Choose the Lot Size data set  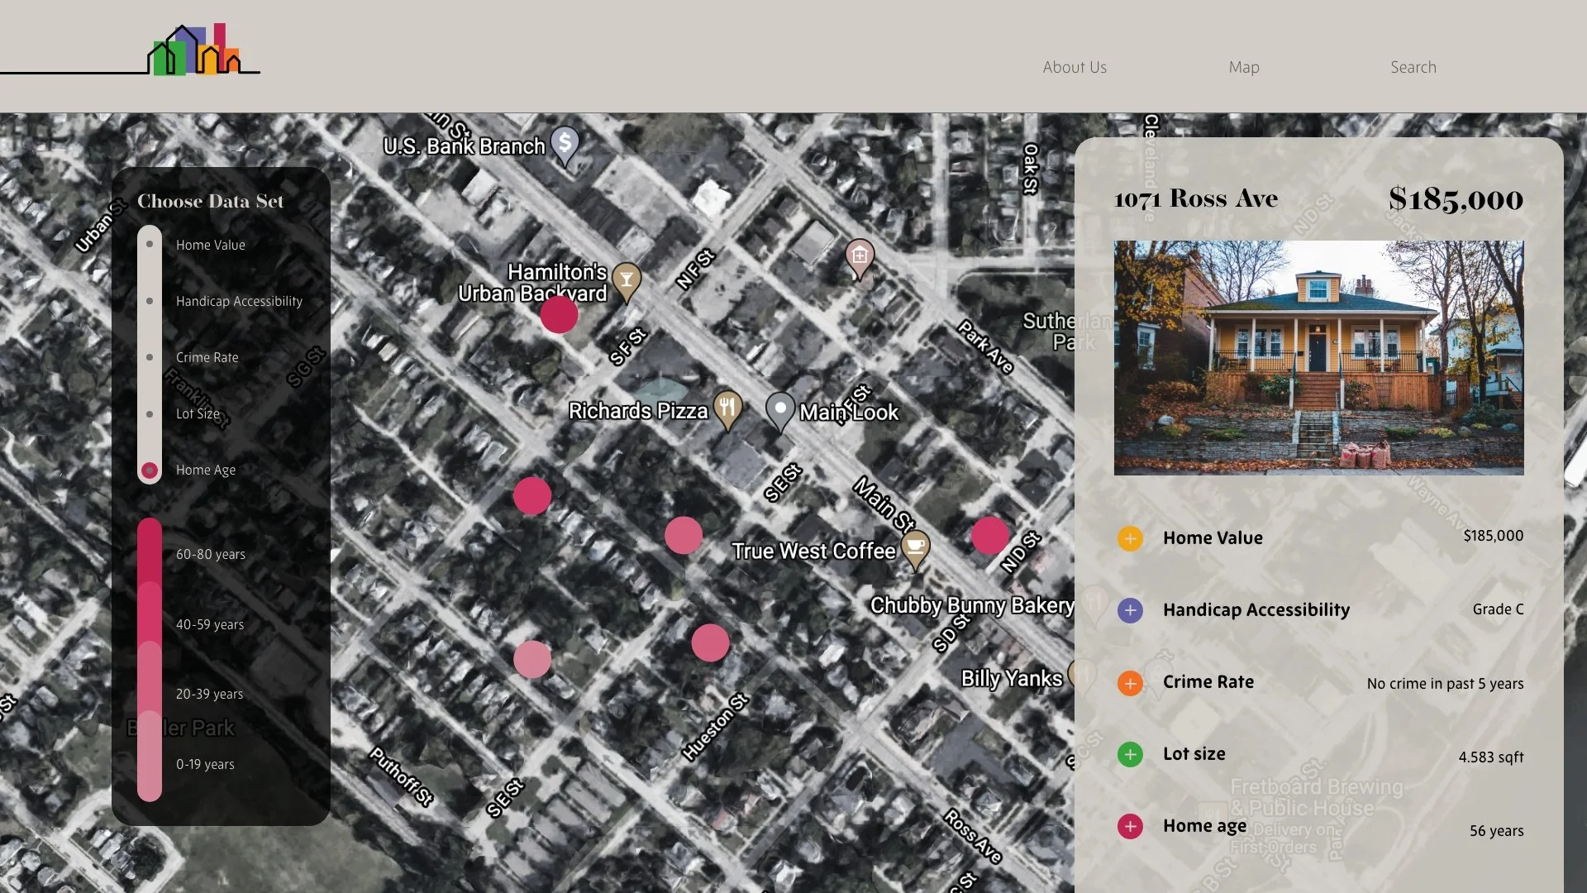[150, 413]
